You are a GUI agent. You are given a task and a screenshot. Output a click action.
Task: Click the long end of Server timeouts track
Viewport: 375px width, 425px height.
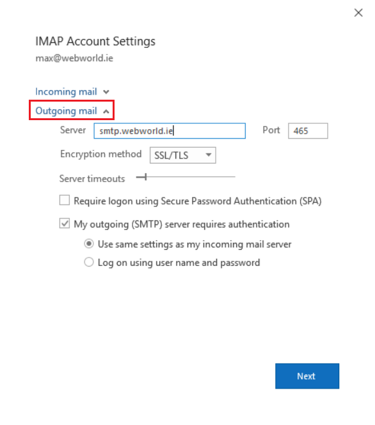(234, 177)
